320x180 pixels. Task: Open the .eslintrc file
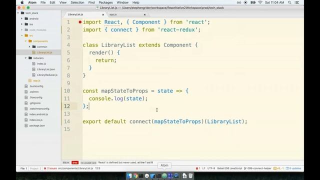click(x=34, y=92)
